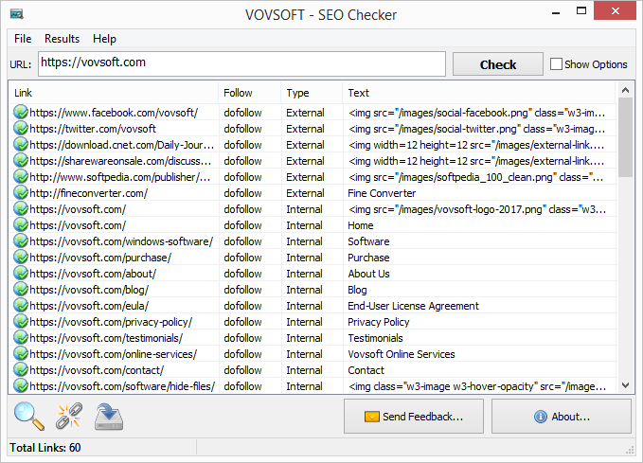
Task: Click the status icon beside the vovsoft.com/testimonials/ link
Action: [21, 337]
